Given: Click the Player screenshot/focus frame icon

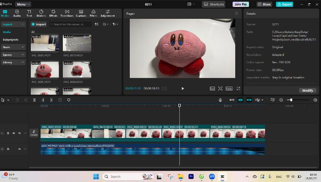Looking at the screenshot, I should click(x=220, y=88).
